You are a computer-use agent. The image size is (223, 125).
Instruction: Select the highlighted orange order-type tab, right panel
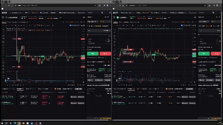(209, 26)
